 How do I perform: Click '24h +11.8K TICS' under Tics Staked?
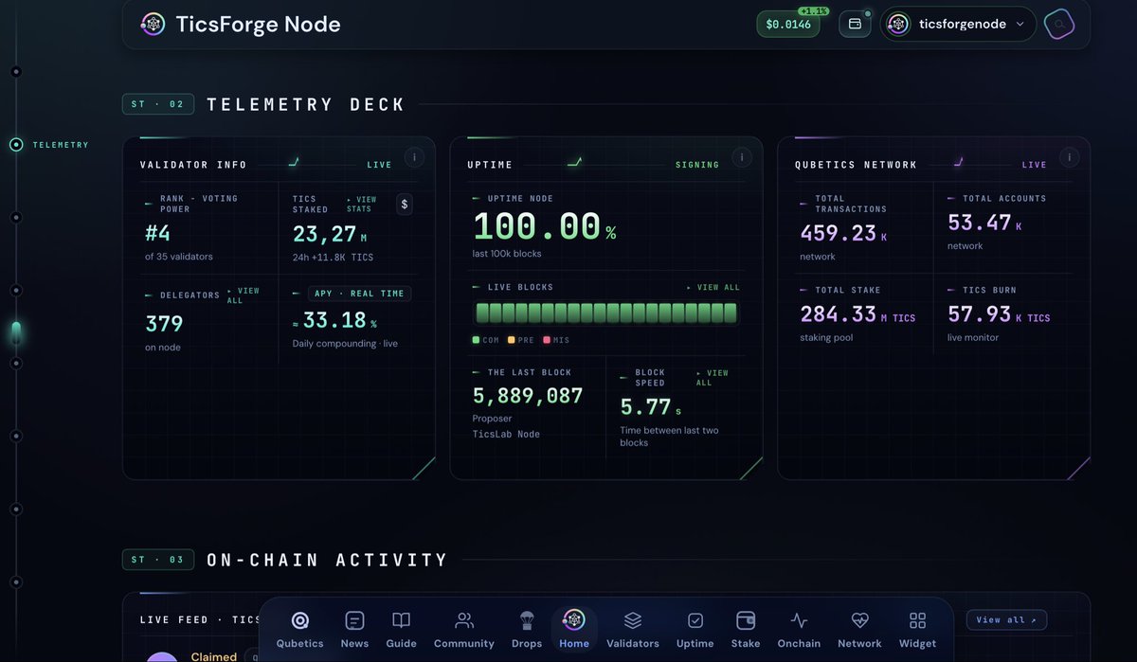click(x=332, y=257)
